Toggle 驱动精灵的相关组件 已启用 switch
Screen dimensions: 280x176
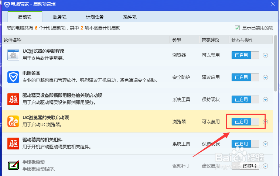point(245,144)
